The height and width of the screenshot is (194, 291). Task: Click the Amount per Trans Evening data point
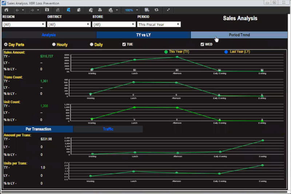(x=263, y=141)
